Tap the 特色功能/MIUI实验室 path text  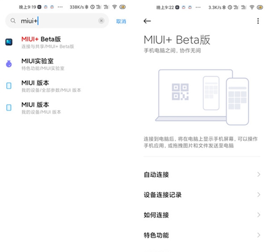click(43, 68)
